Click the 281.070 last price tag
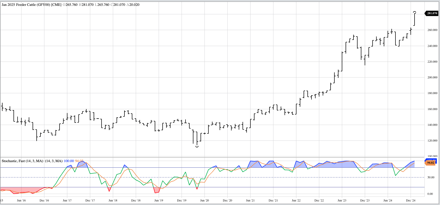This screenshot has width=440, height=205. tap(432, 13)
